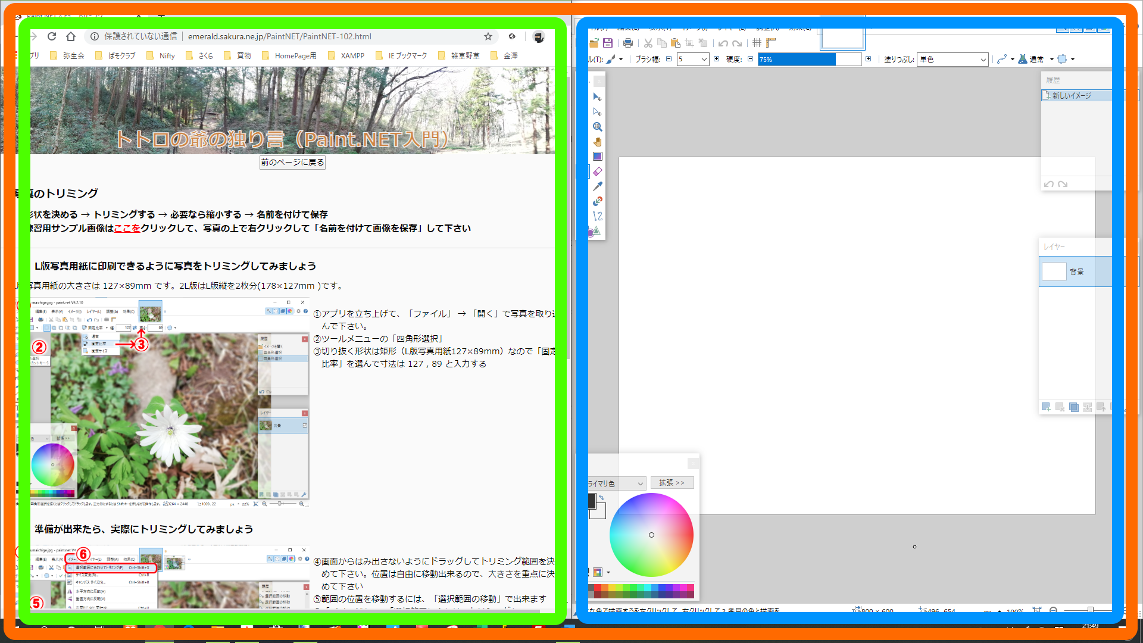Open the fill style dropdown showing 単色
The height and width of the screenshot is (643, 1143).
tap(952, 59)
